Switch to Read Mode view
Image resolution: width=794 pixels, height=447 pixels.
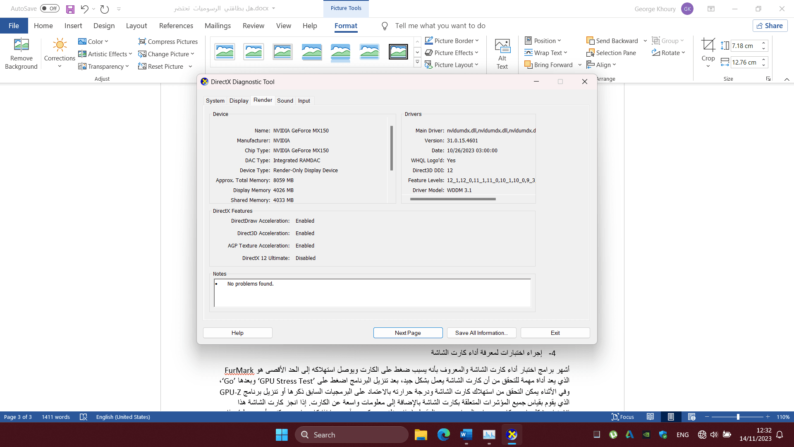tap(651, 417)
